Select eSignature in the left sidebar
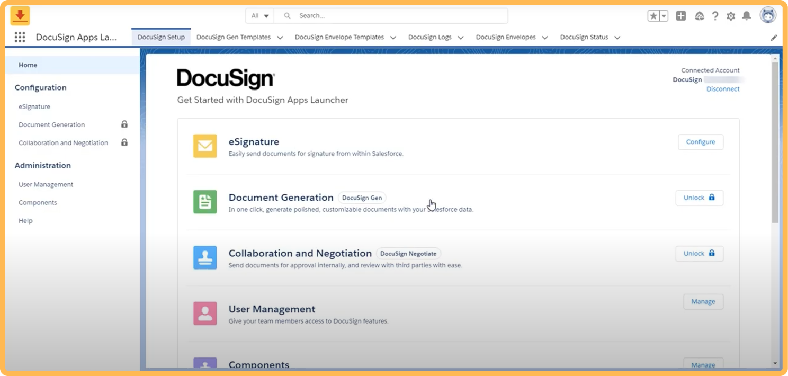 point(34,106)
